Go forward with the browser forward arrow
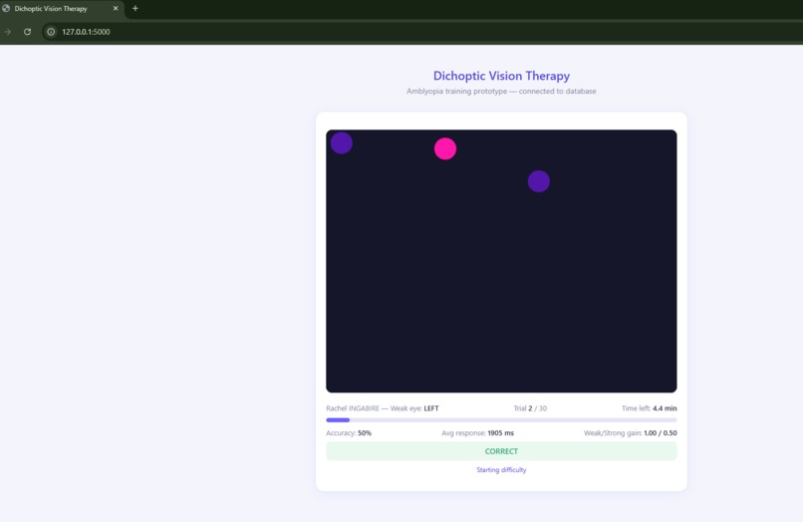 [x=8, y=32]
